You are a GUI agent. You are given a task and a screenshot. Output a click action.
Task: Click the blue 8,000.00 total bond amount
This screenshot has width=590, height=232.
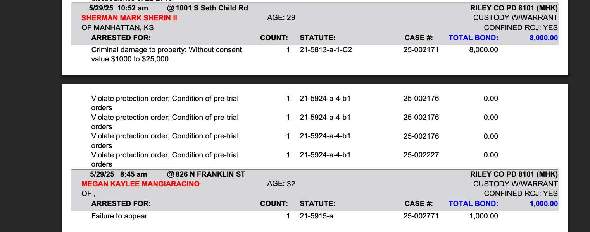(x=543, y=38)
